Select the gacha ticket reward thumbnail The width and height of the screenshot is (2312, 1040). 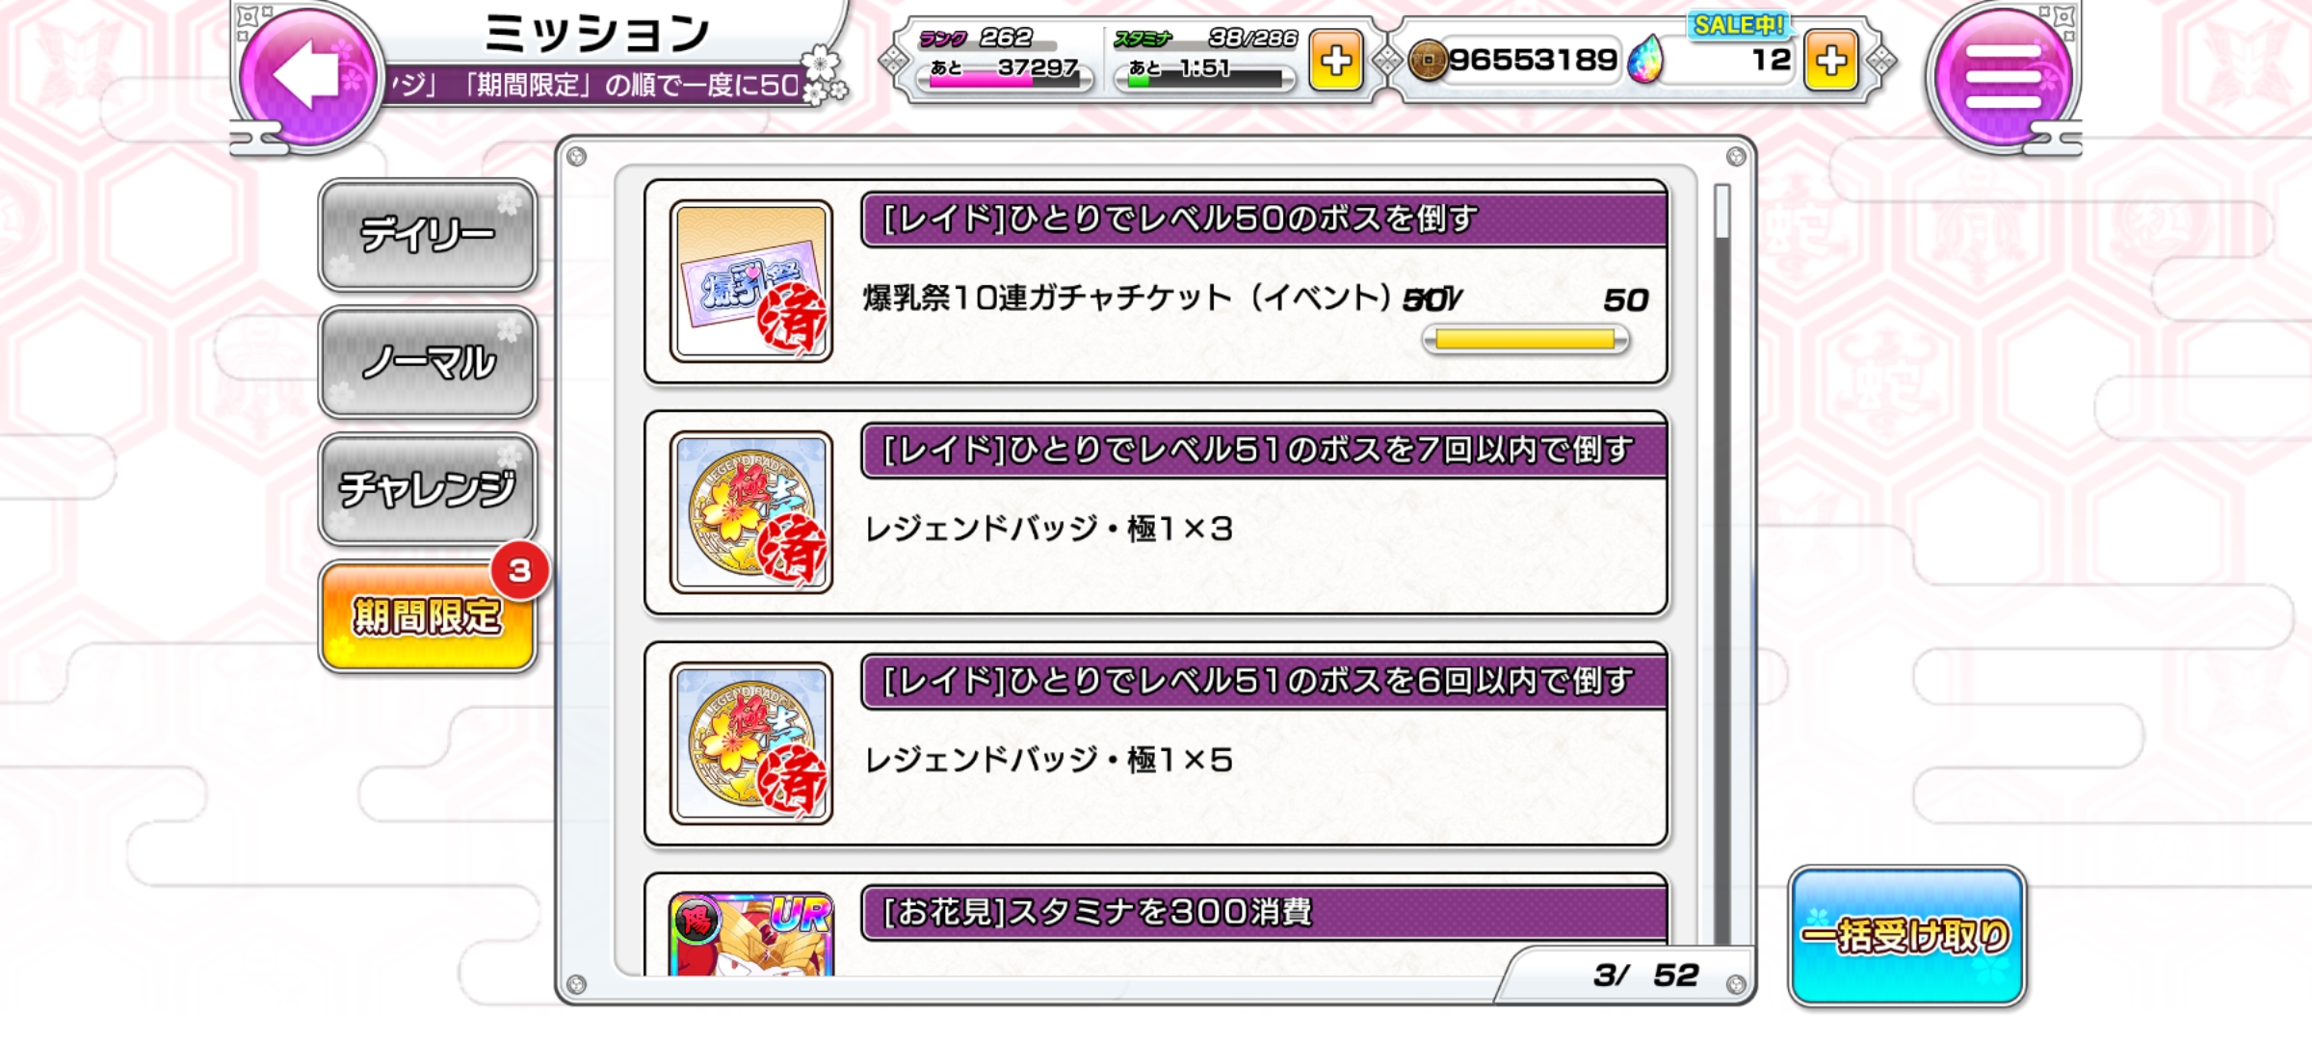coord(751,281)
